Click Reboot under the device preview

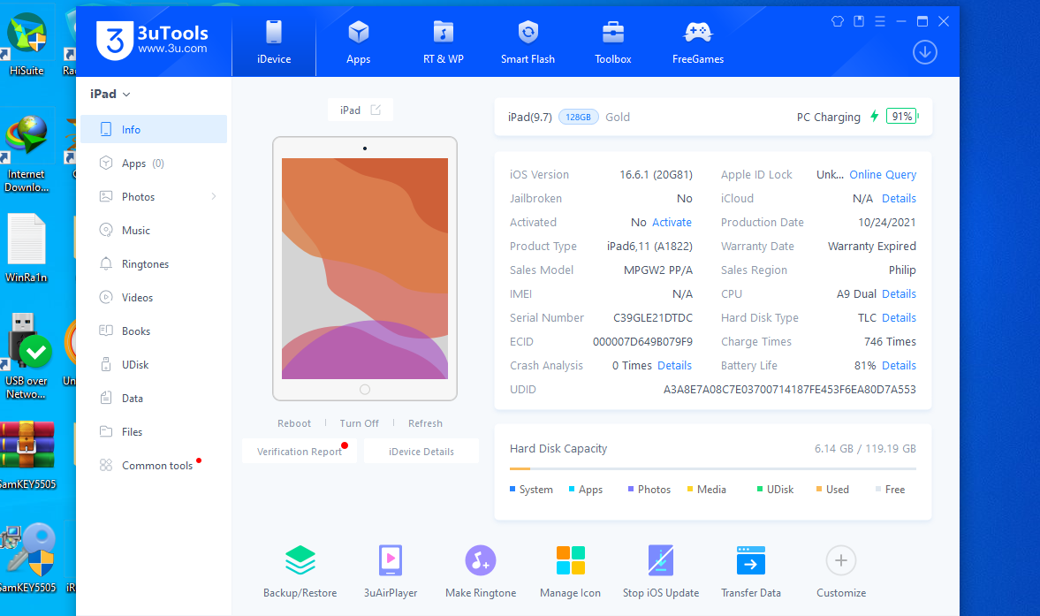pos(294,423)
